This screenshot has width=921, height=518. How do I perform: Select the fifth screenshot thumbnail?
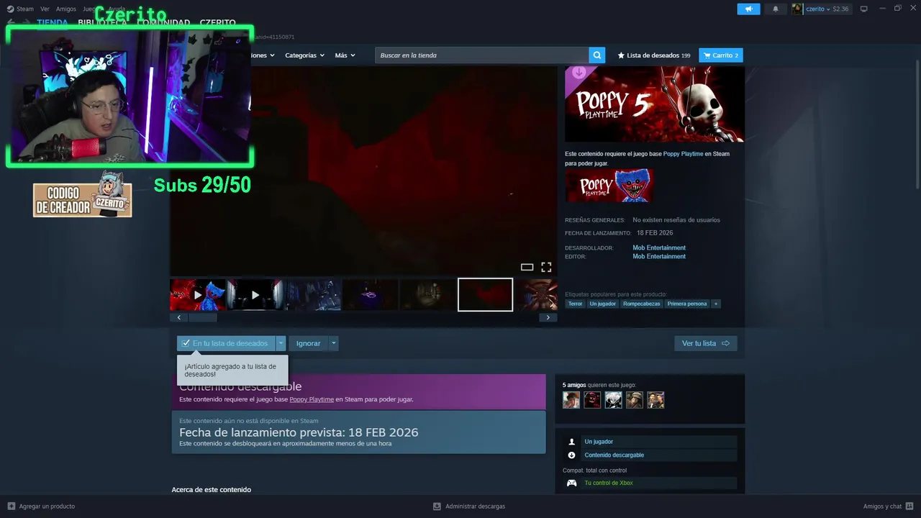[x=428, y=295]
